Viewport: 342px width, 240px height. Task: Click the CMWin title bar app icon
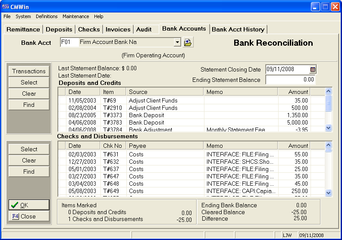(6, 6)
